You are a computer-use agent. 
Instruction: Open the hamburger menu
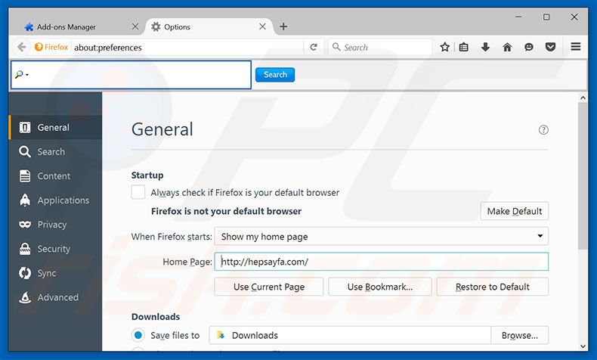[x=576, y=47]
